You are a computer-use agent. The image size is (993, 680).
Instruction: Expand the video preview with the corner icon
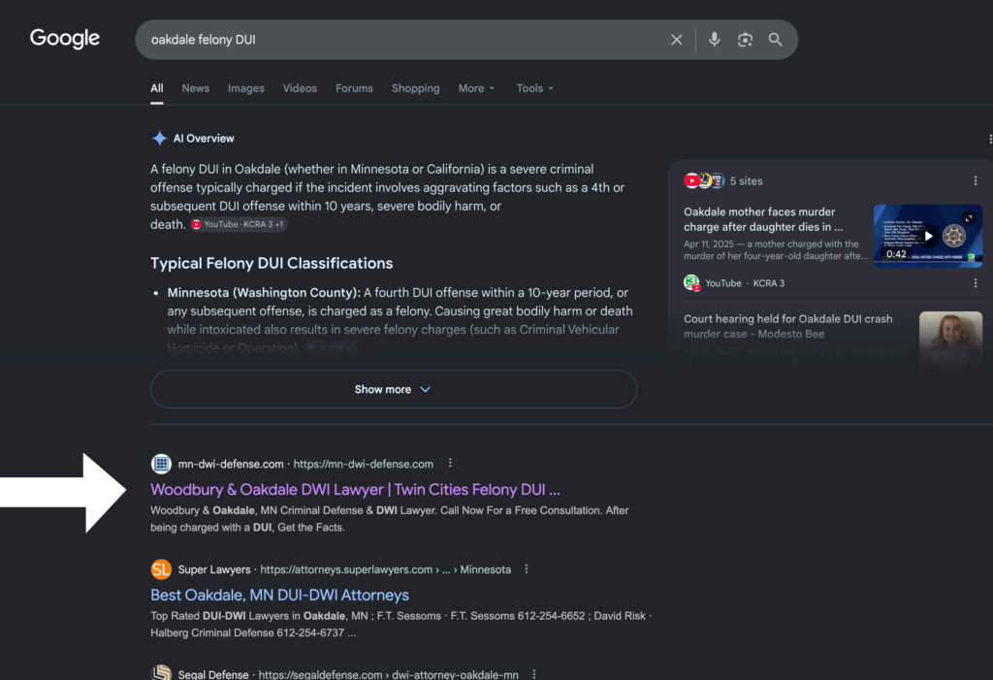click(x=969, y=218)
